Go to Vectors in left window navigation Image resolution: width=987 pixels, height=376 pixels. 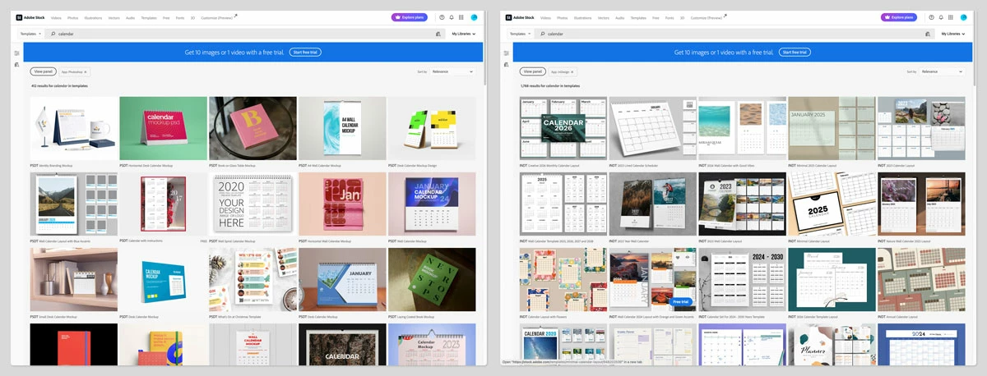coord(114,17)
